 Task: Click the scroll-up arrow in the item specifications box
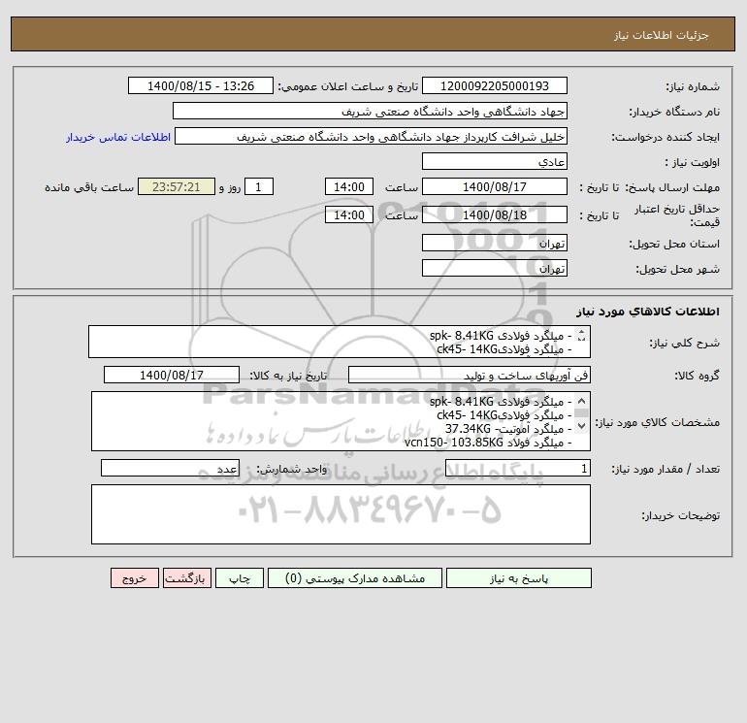point(581,402)
